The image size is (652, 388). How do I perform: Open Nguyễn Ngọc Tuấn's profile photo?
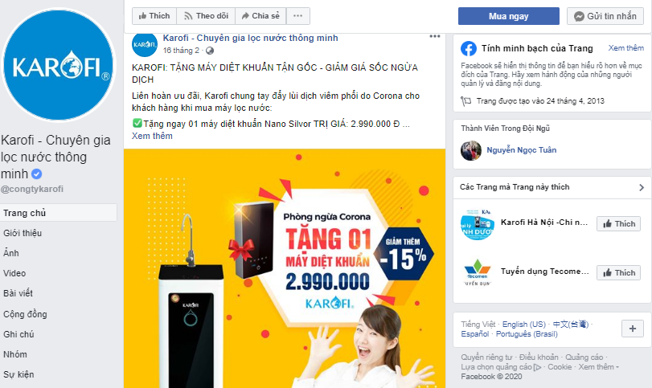pyautogui.click(x=471, y=150)
